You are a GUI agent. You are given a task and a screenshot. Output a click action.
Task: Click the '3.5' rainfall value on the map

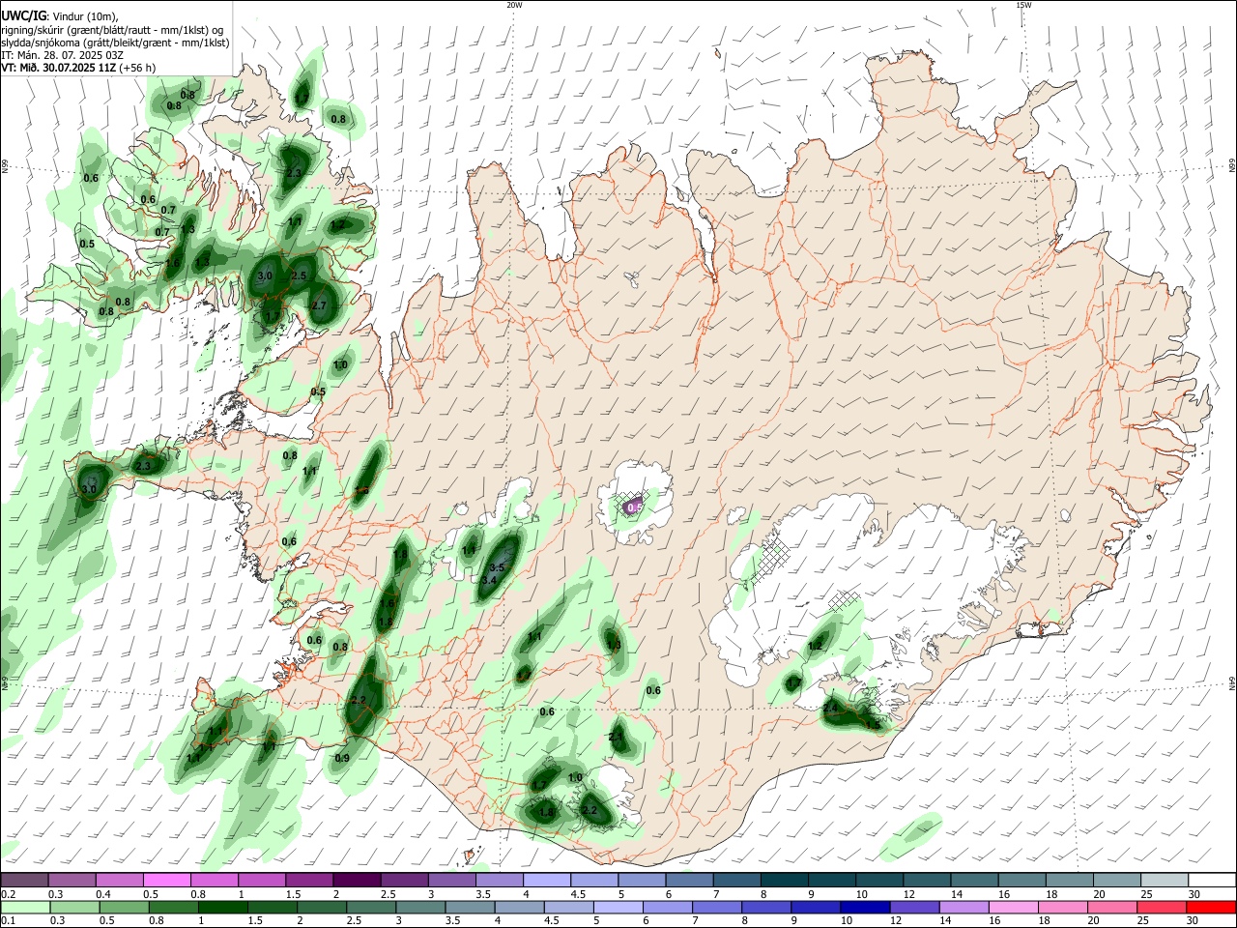(x=498, y=567)
